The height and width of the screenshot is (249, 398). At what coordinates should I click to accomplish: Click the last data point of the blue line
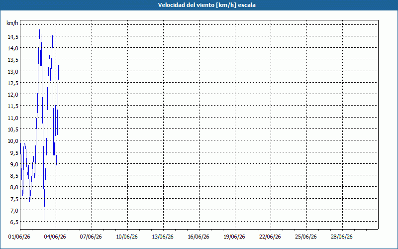click(59, 66)
